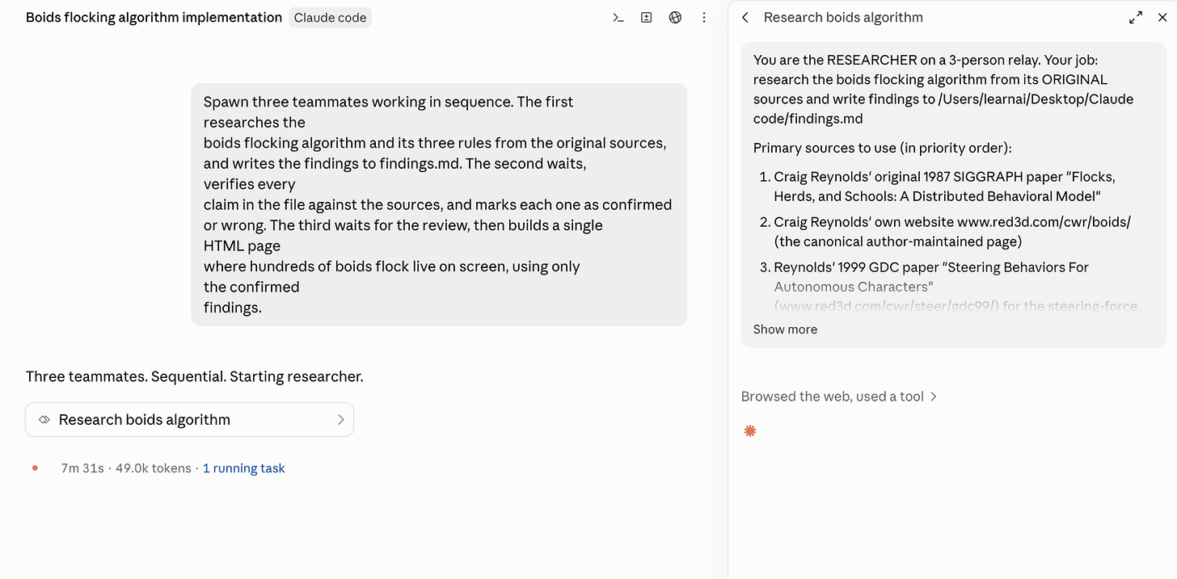Expand the side panel to full screen
This screenshot has height=579, width=1177.
(1136, 18)
